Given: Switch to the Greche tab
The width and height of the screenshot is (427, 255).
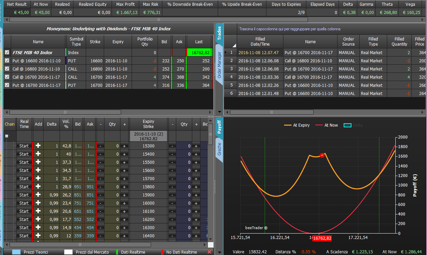Looking at the screenshot, I should click(x=219, y=149).
